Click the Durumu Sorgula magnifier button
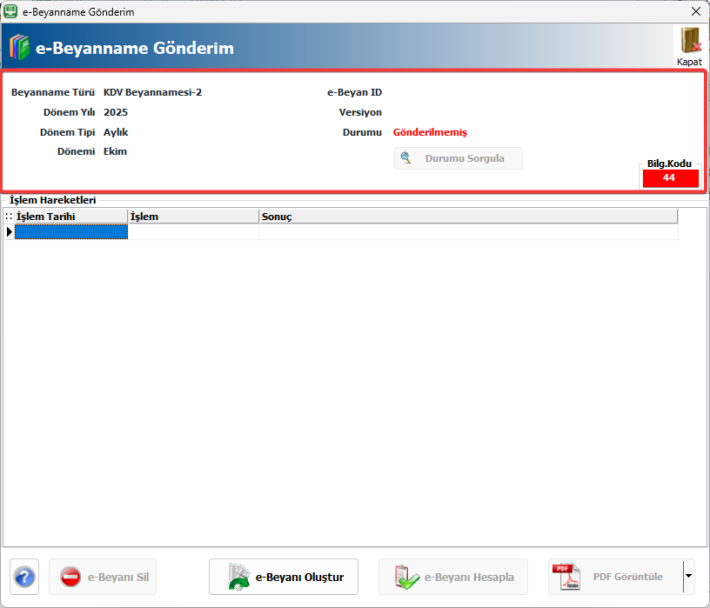Viewport: 710px width, 608px height. pyautogui.click(x=459, y=158)
